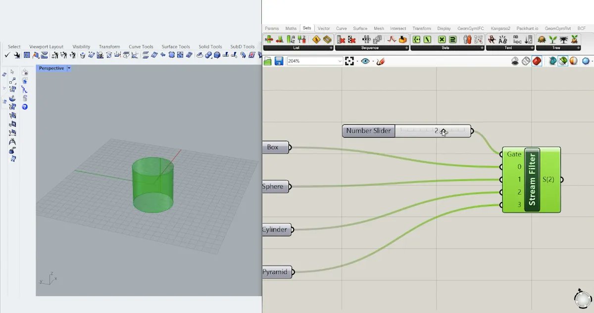594x313 pixels.
Task: Expand the Sets panel plus button
Action: (482, 48)
